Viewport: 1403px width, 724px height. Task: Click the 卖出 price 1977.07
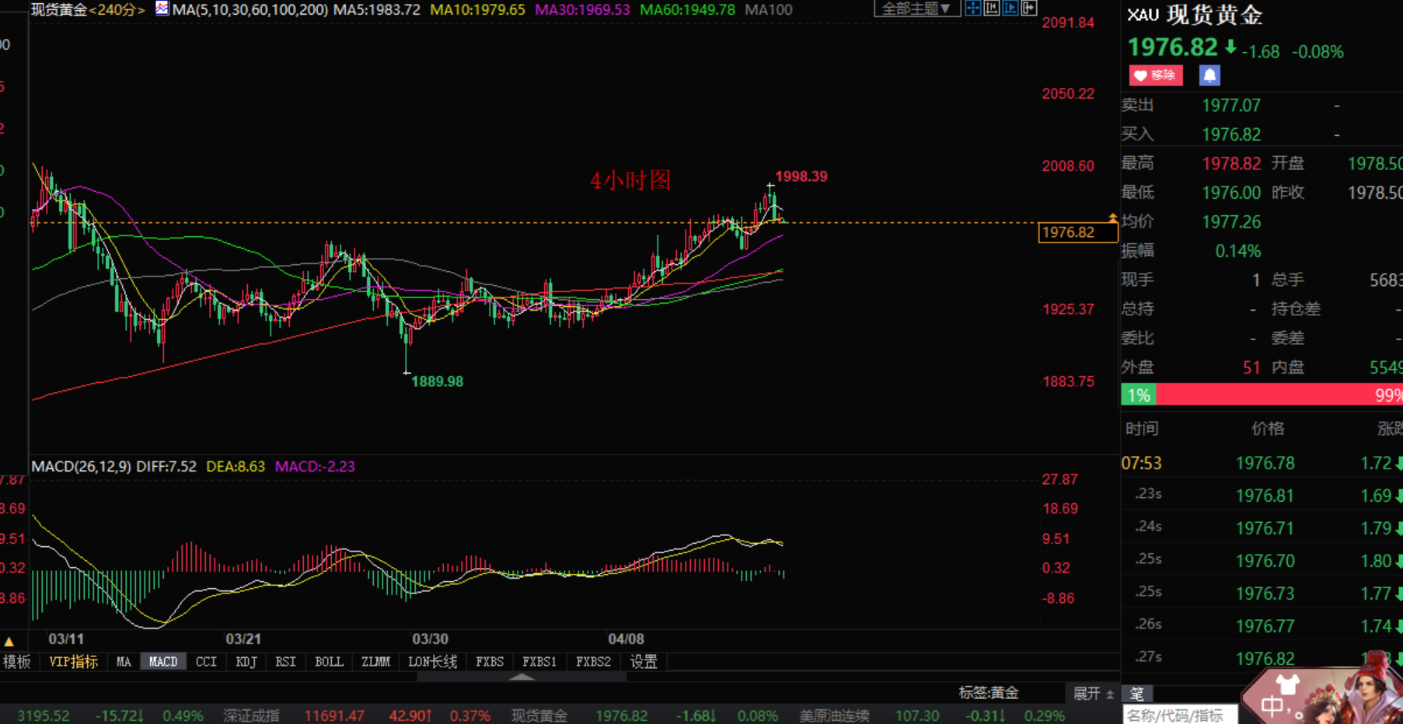[1231, 105]
